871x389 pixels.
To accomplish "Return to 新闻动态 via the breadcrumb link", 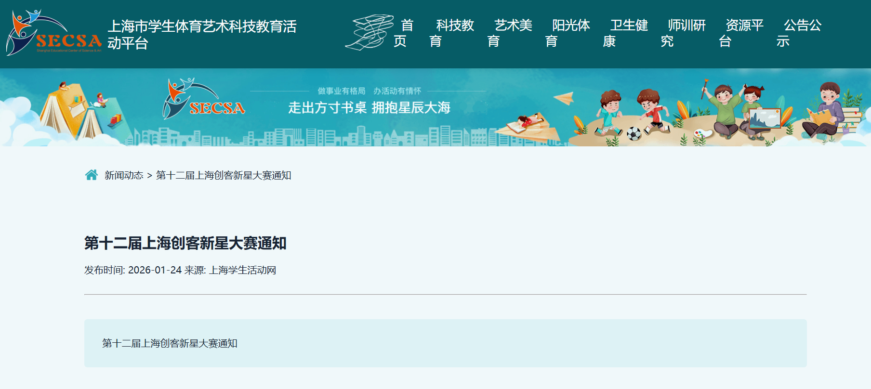I will (124, 175).
